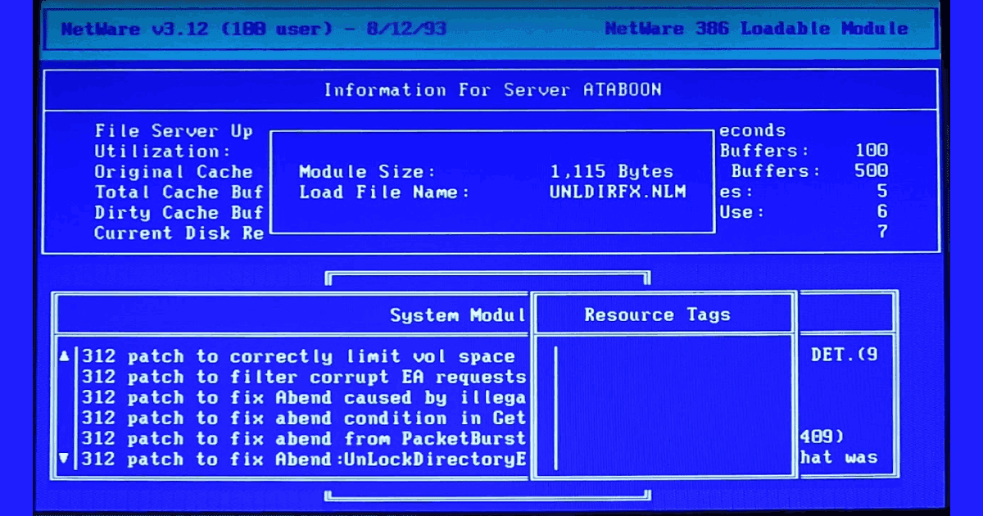Click the Utilization label in server info

[x=162, y=152]
